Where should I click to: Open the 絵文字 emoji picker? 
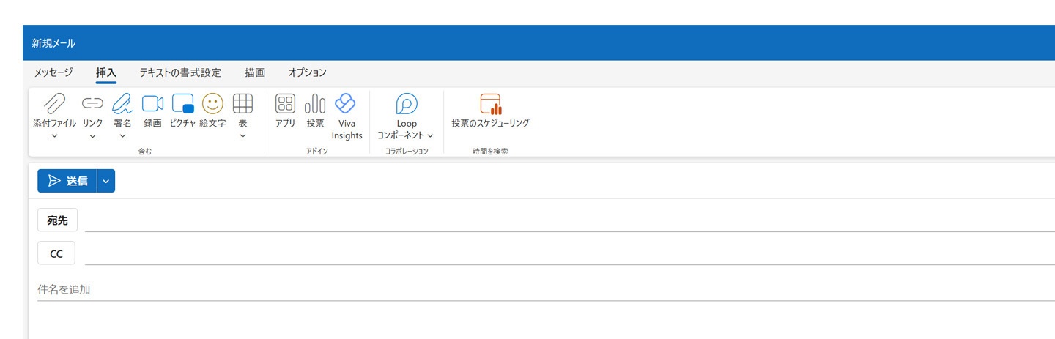212,103
